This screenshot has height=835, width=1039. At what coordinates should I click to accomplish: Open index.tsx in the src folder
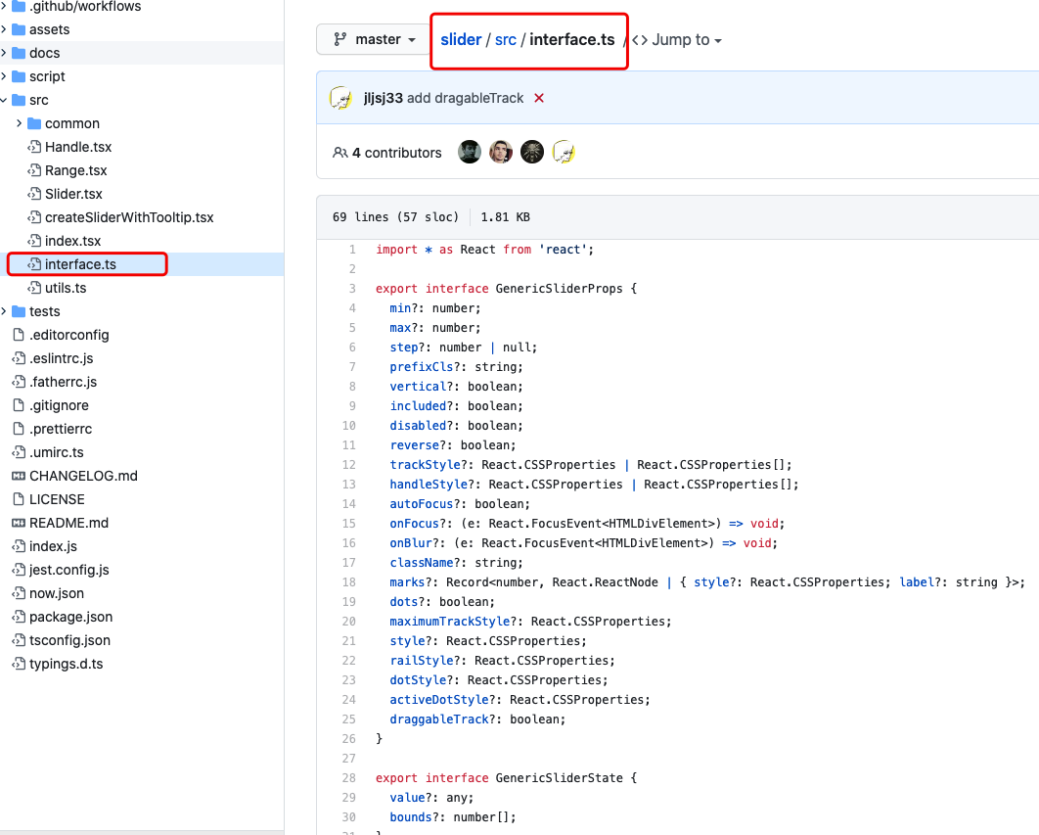[x=73, y=241]
